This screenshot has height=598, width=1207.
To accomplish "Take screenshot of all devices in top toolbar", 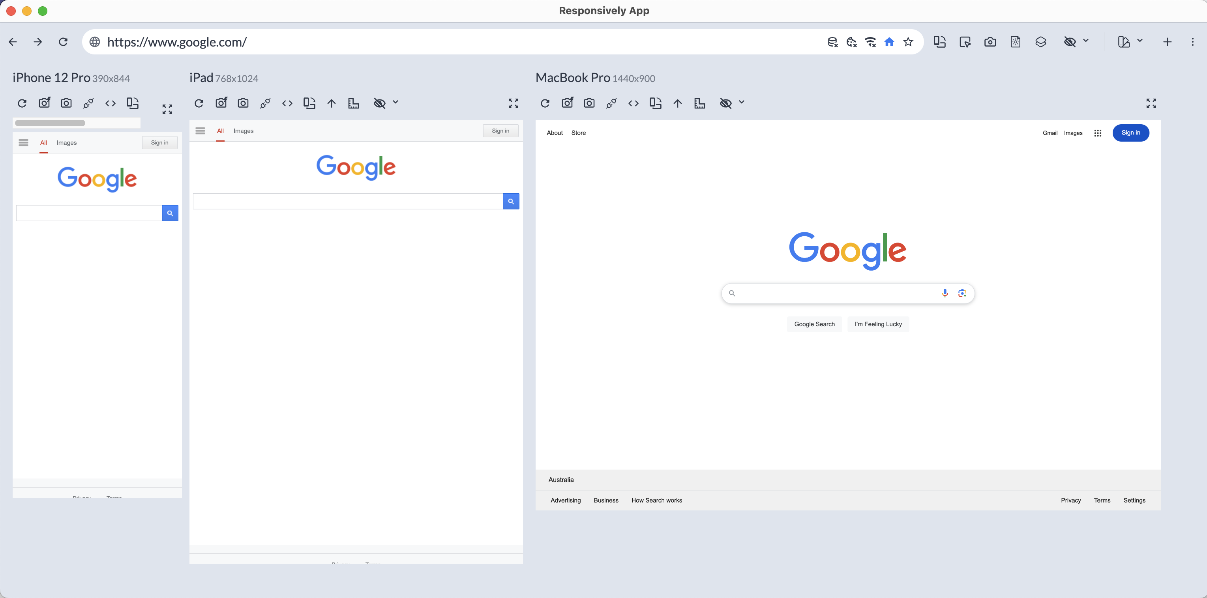I will point(991,42).
